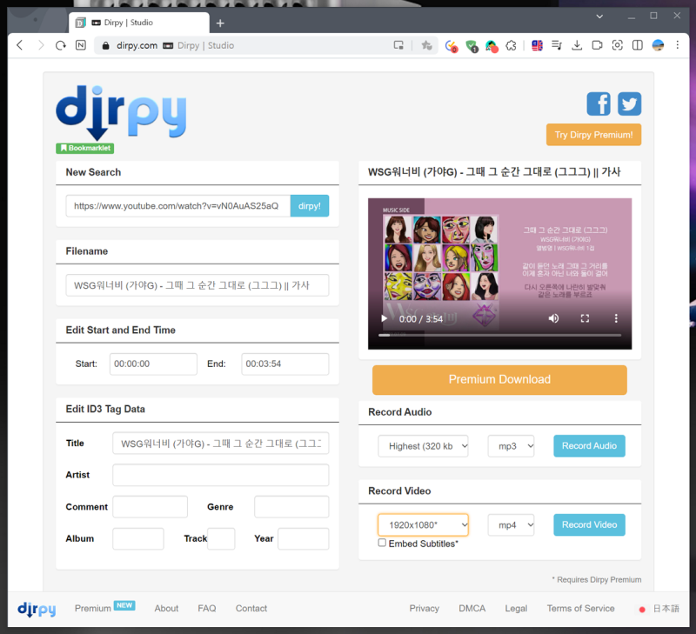Open picture-in-picture icon in the address bar
Image resolution: width=696 pixels, height=634 pixels.
pos(398,45)
